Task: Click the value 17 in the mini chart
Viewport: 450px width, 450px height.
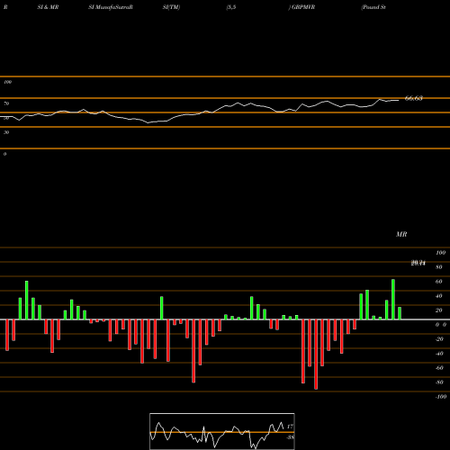Action: pos(290,427)
